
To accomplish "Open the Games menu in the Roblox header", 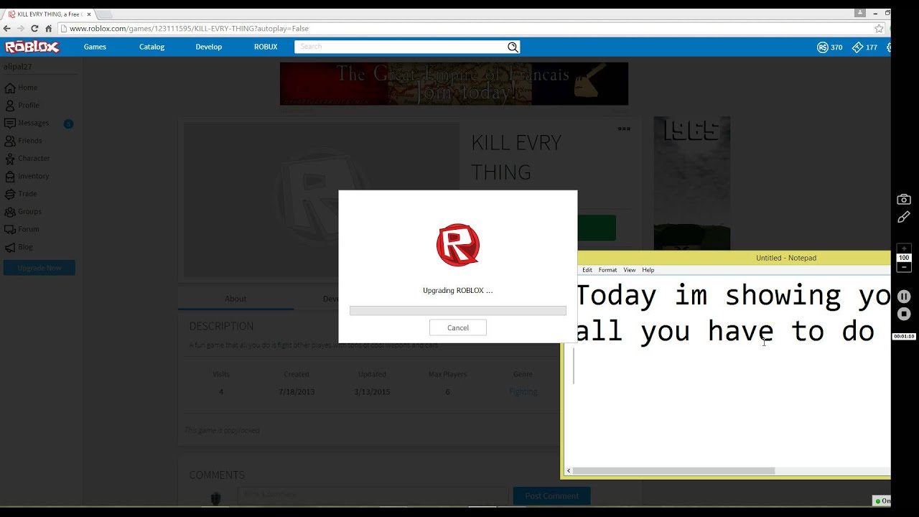I will [x=95, y=47].
